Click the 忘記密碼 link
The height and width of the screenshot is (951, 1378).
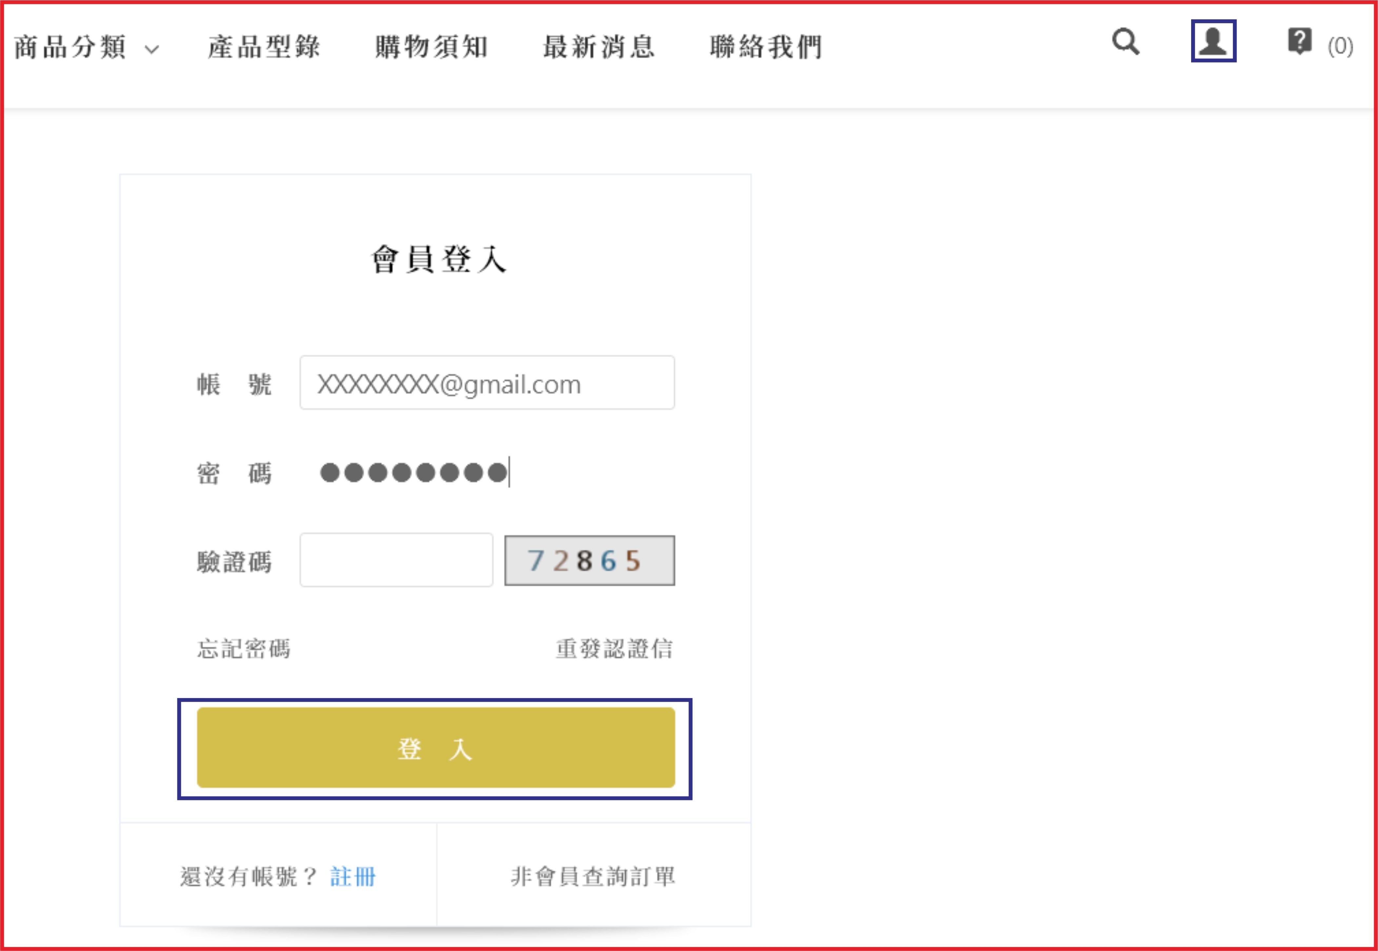coord(244,648)
